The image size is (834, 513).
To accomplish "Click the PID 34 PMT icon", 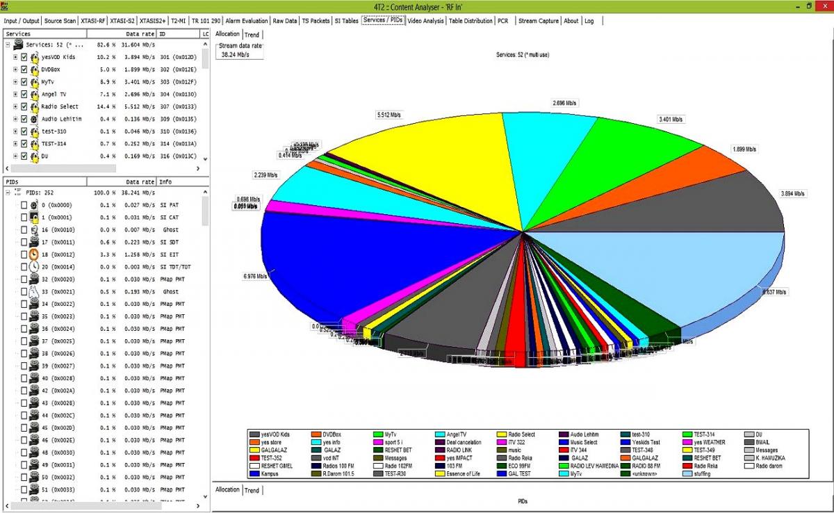I will click(x=34, y=304).
